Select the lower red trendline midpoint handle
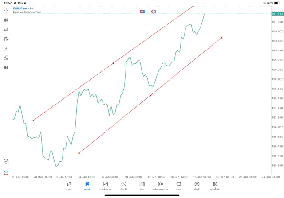This screenshot has width=284, height=198. click(x=150, y=95)
